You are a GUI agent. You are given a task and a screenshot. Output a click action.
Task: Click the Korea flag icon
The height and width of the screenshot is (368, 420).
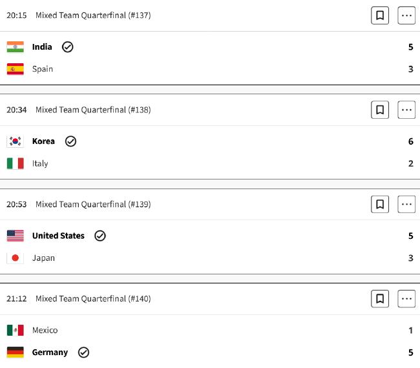[x=16, y=141]
